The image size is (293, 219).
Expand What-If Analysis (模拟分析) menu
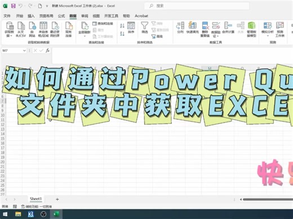(x=268, y=29)
